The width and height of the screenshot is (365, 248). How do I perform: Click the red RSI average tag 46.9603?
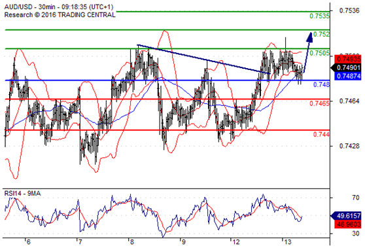[348, 224]
